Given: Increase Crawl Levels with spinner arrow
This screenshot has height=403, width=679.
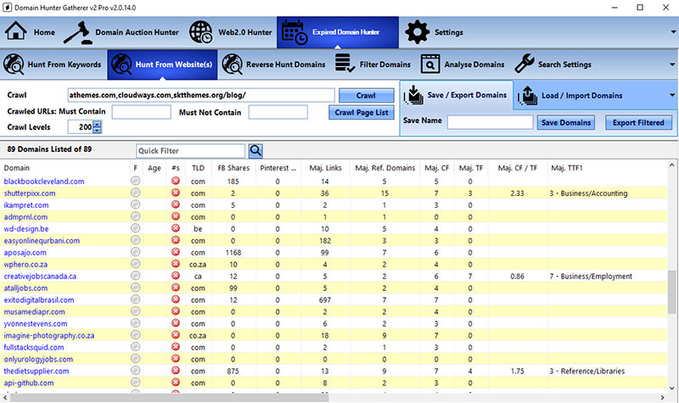Looking at the screenshot, I should tap(97, 124).
